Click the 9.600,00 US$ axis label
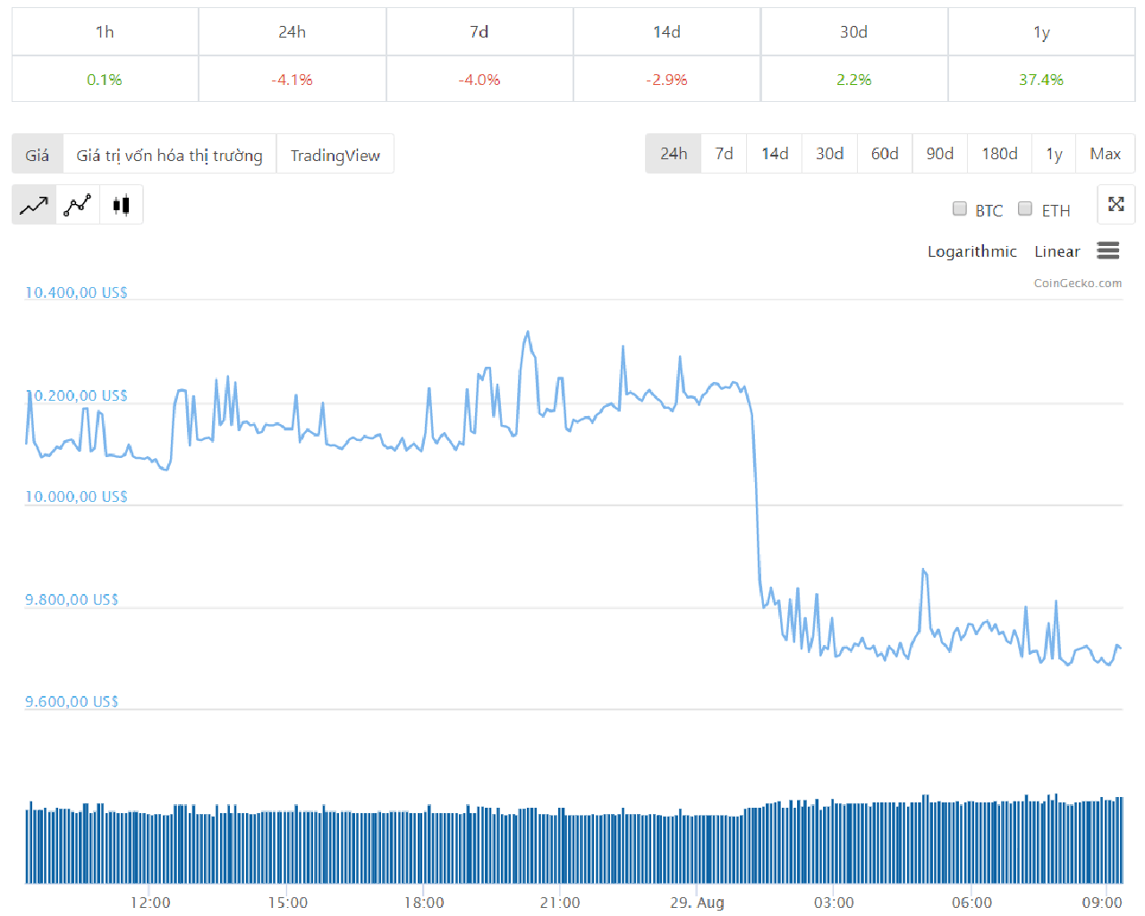The image size is (1145, 916). [x=72, y=701]
